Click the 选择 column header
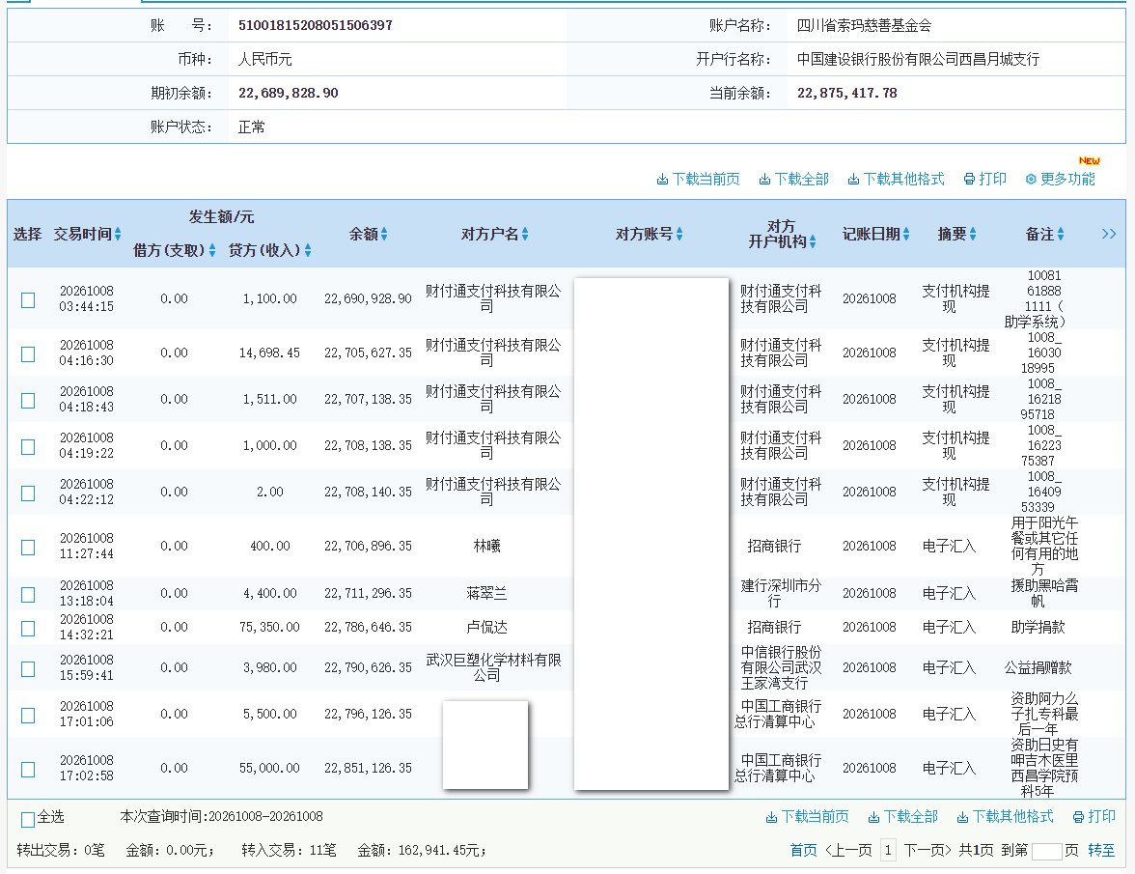The width and height of the screenshot is (1135, 874). pyautogui.click(x=27, y=234)
